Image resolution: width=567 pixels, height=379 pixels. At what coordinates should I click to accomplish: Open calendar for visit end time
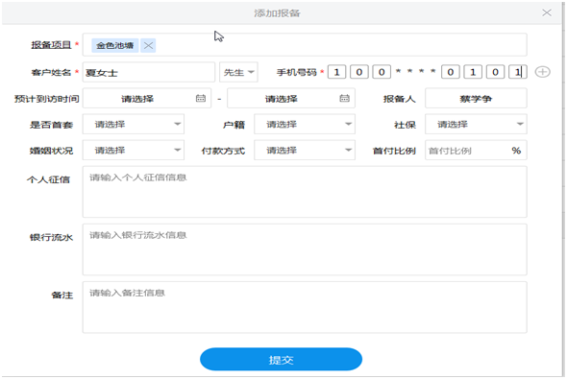coord(344,98)
